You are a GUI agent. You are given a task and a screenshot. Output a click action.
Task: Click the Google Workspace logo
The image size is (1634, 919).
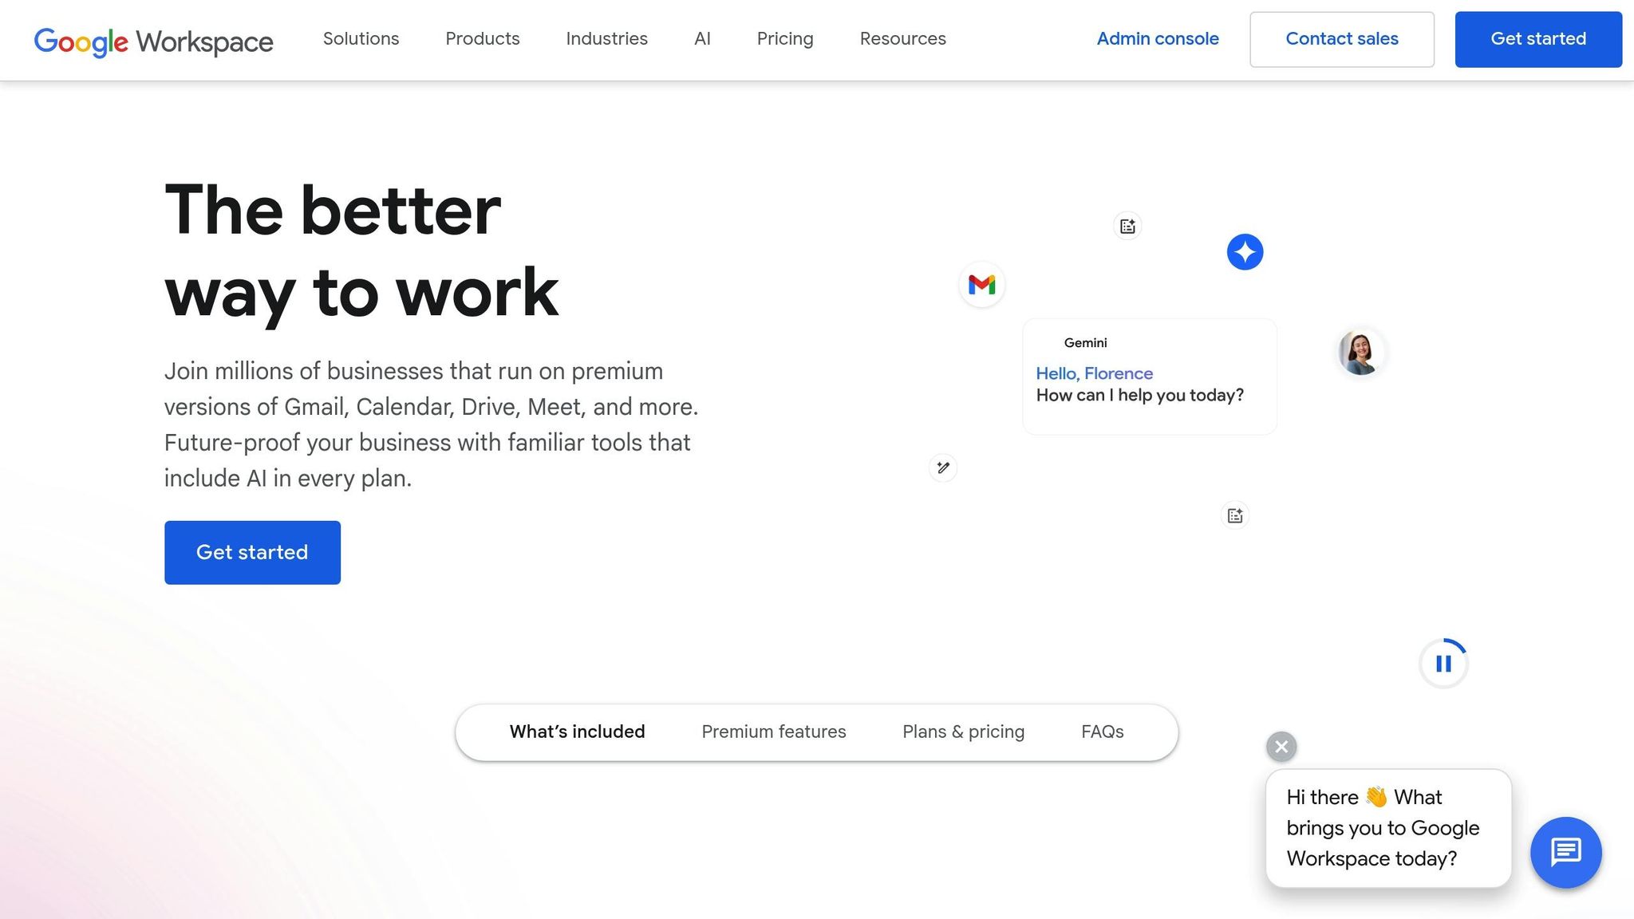(x=153, y=41)
